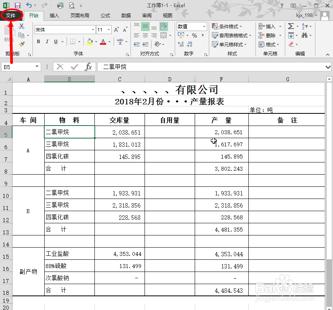Image resolution: width=333 pixels, height=310 pixels.
Task: Apply percent style
Action: 194,35
